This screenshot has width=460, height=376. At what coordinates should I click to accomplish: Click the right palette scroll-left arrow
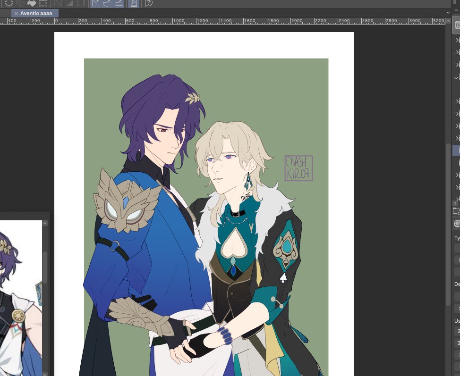[x=455, y=203]
